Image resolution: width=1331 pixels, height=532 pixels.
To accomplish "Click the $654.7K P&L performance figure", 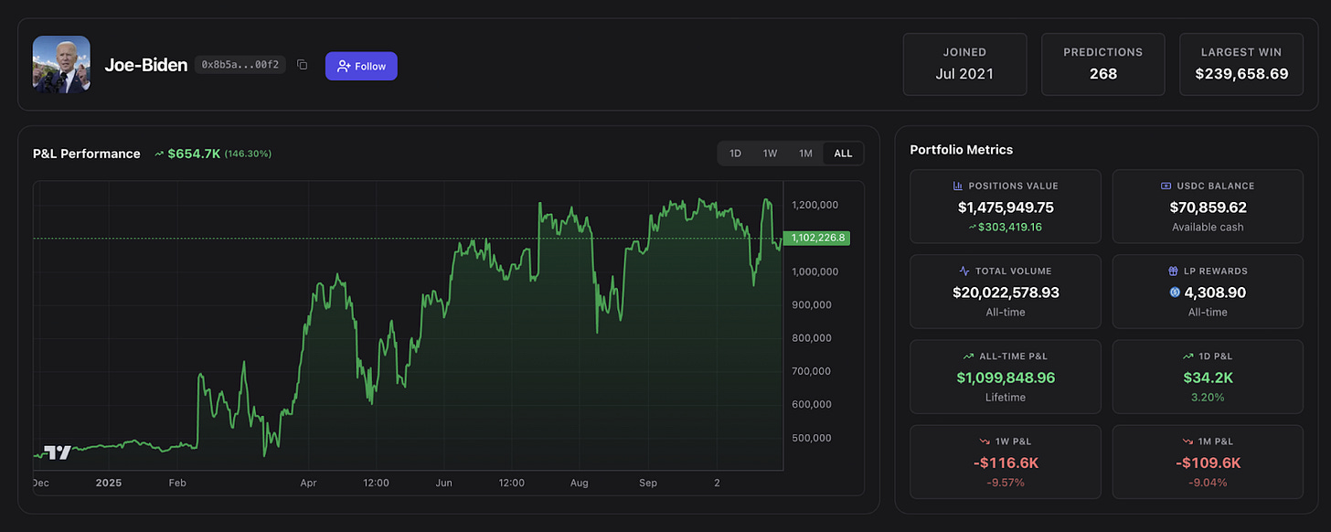I will (x=194, y=154).
